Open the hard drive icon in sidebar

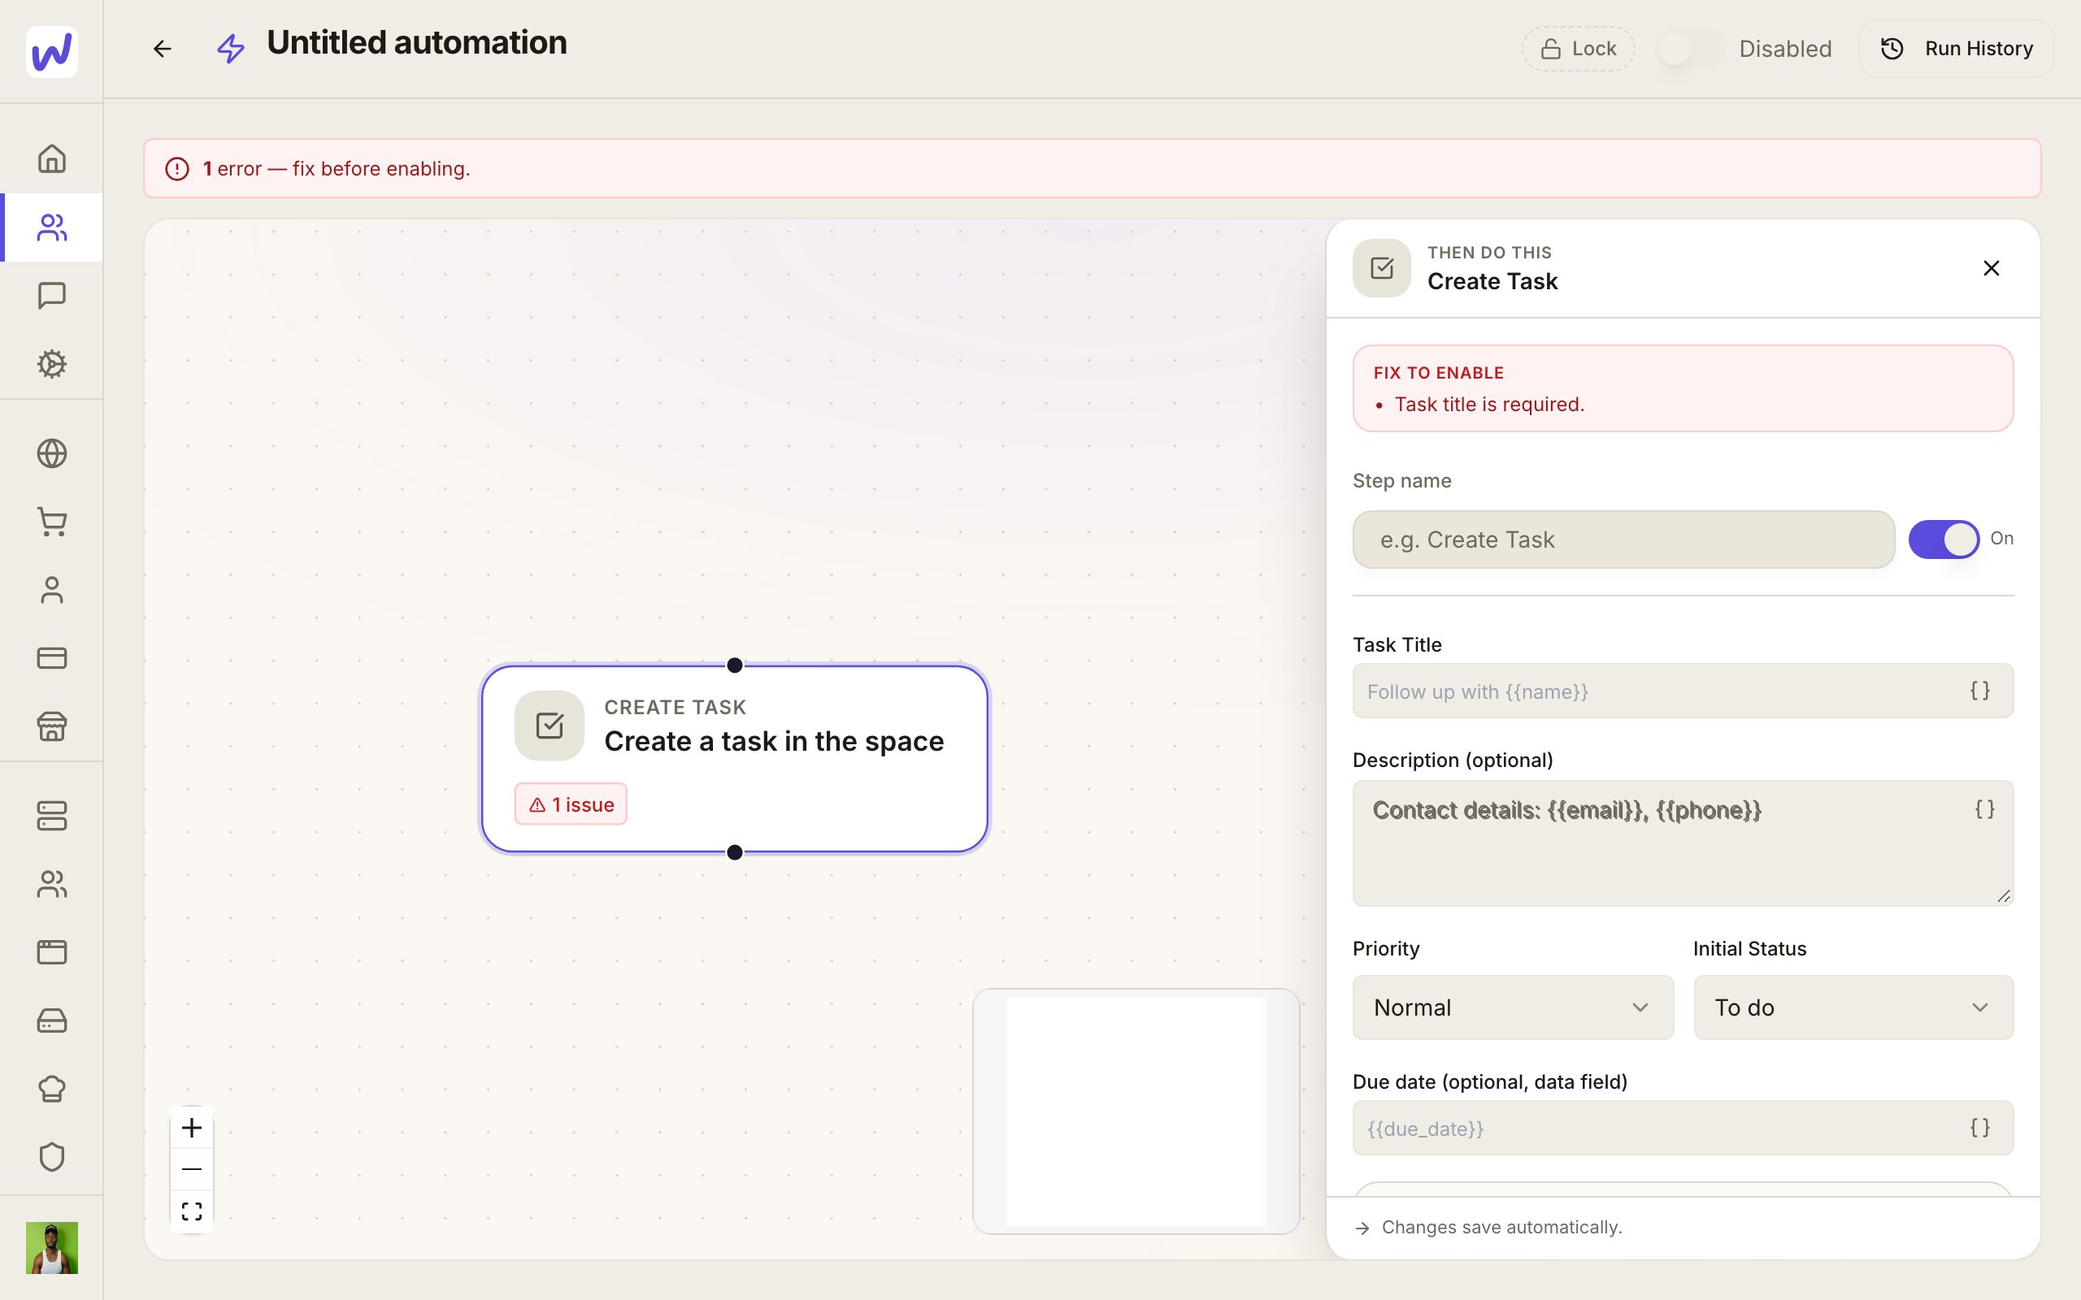tap(51, 1020)
